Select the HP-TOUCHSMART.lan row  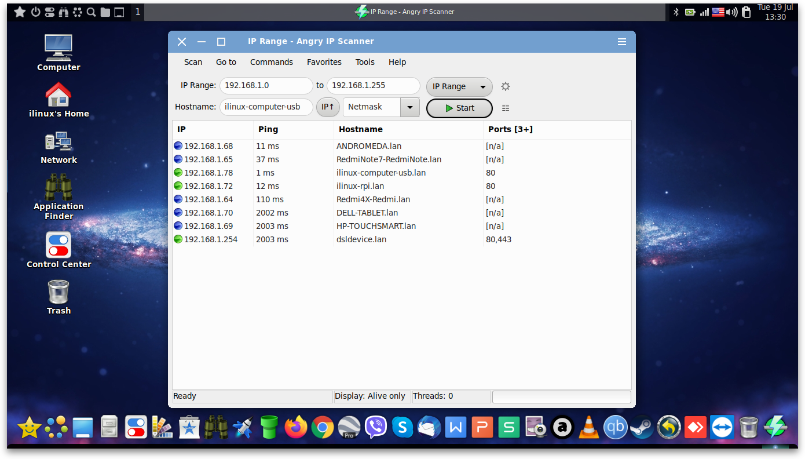tap(402, 226)
